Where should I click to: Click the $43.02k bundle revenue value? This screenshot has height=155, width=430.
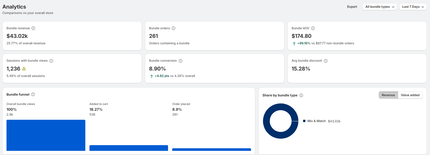click(x=17, y=36)
